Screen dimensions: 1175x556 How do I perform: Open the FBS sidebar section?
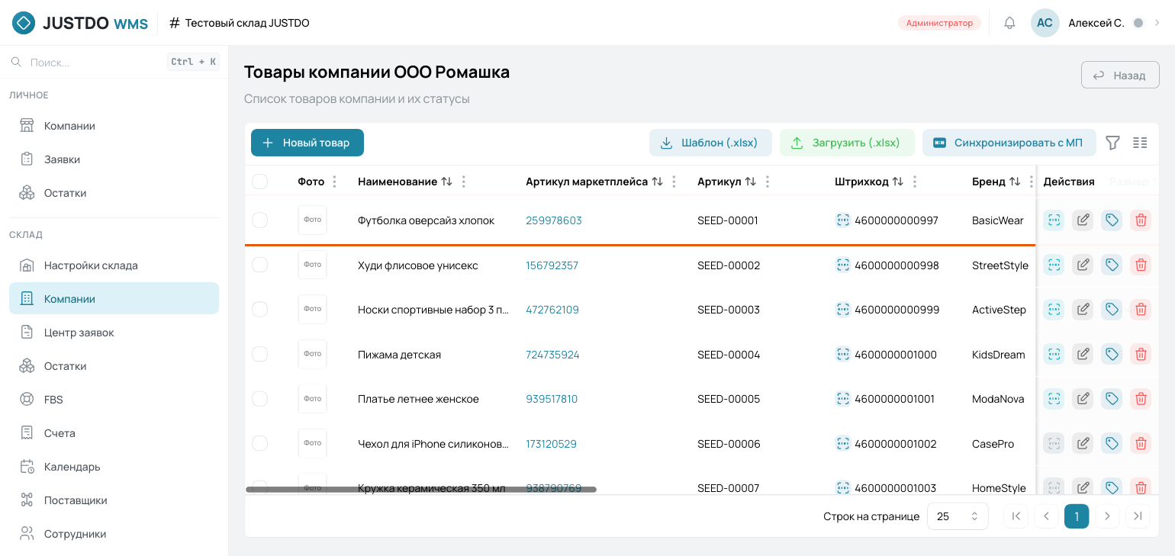tap(114, 400)
